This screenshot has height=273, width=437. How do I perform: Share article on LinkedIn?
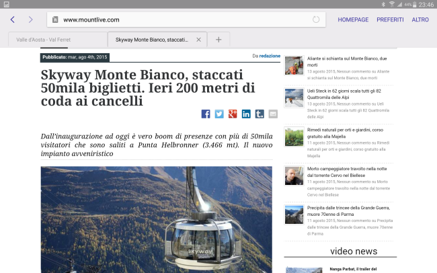[x=246, y=114]
